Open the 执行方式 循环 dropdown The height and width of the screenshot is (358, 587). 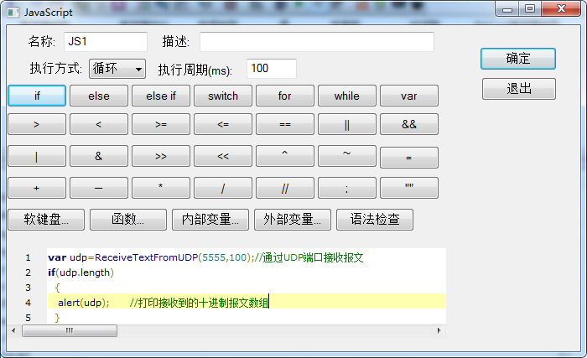click(x=117, y=69)
